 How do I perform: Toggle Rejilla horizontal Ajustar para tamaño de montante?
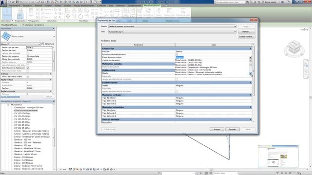point(176,91)
